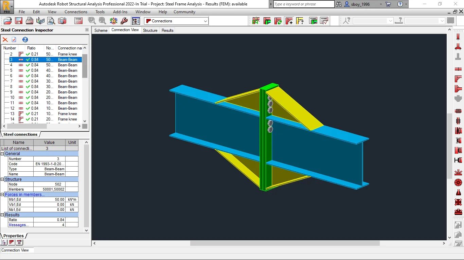Open a project with the folder icon

pyautogui.click(x=8, y=21)
